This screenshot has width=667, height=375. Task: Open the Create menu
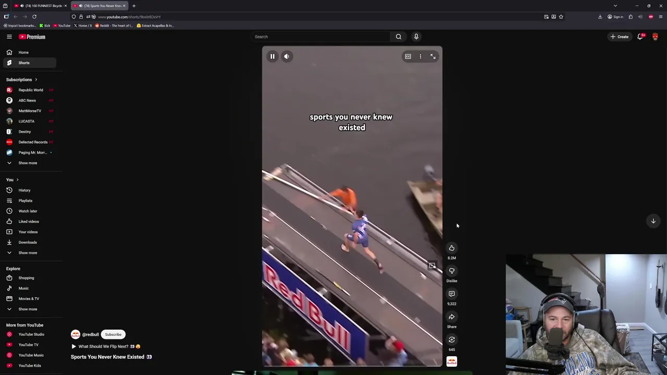(620, 36)
